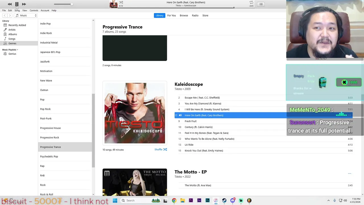Click the Kaleidoscope album cover

pyautogui.click(x=135, y=113)
